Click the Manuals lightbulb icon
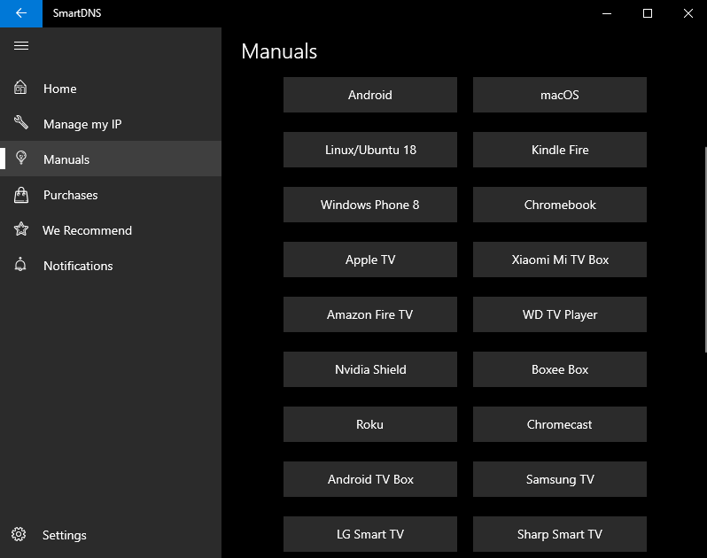The image size is (707, 558). 20,158
